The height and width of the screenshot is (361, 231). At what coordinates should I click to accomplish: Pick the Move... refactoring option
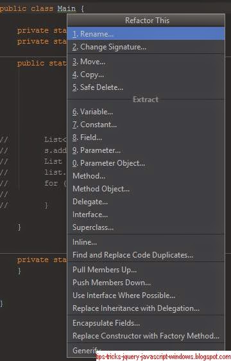[146, 62]
